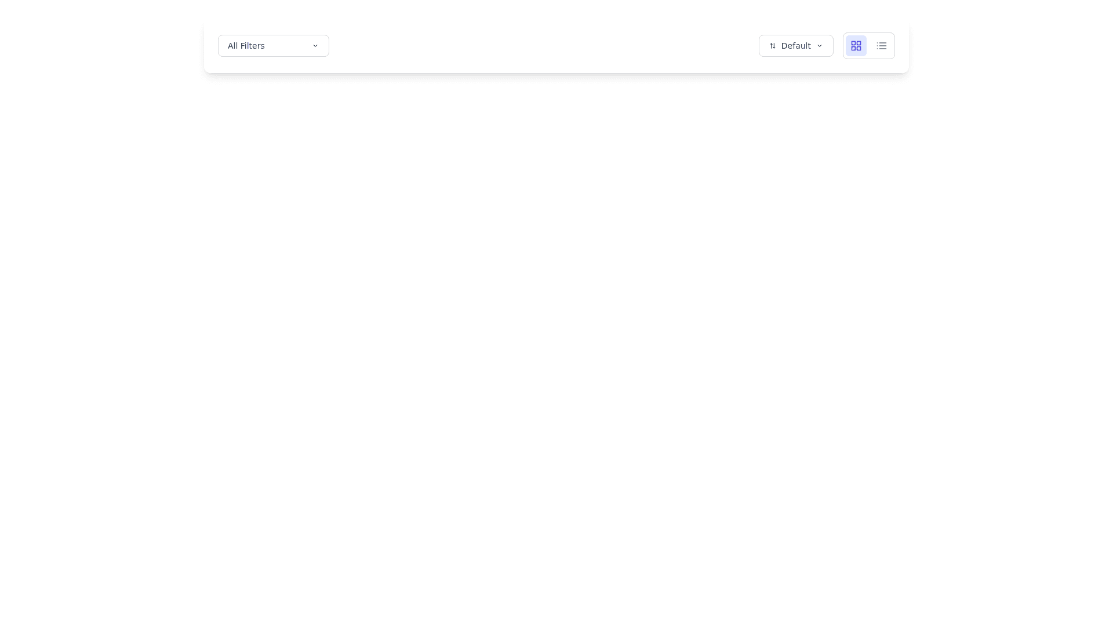The width and height of the screenshot is (1113, 626).
Task: Click the up-down sort arrows icon
Action: [x=772, y=46]
